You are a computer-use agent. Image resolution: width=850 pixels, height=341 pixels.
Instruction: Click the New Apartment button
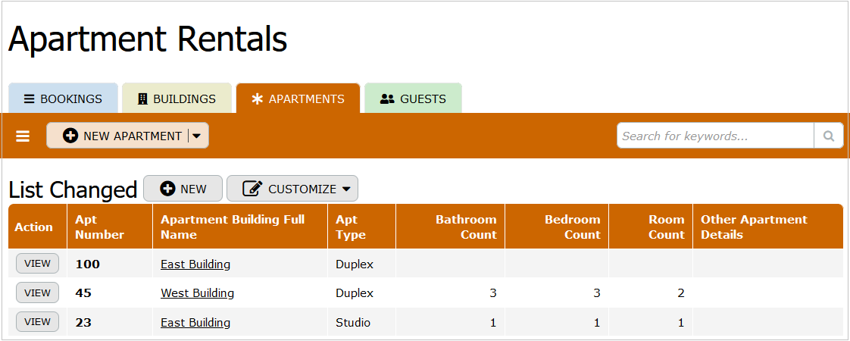coord(121,136)
